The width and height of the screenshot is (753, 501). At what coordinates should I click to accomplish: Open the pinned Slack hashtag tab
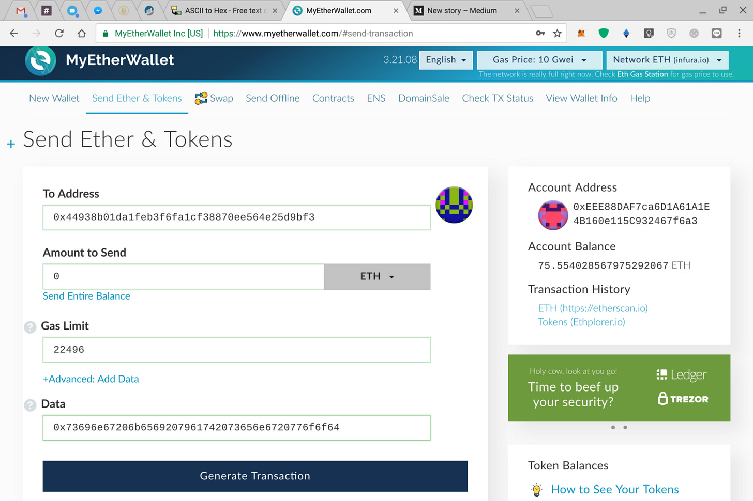[x=47, y=10]
